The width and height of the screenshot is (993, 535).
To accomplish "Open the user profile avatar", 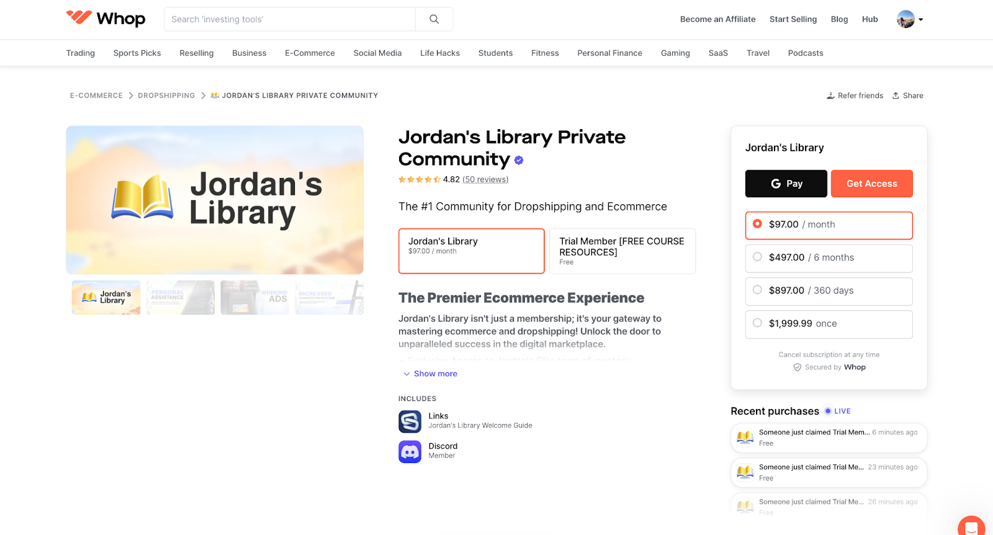I will [x=905, y=19].
